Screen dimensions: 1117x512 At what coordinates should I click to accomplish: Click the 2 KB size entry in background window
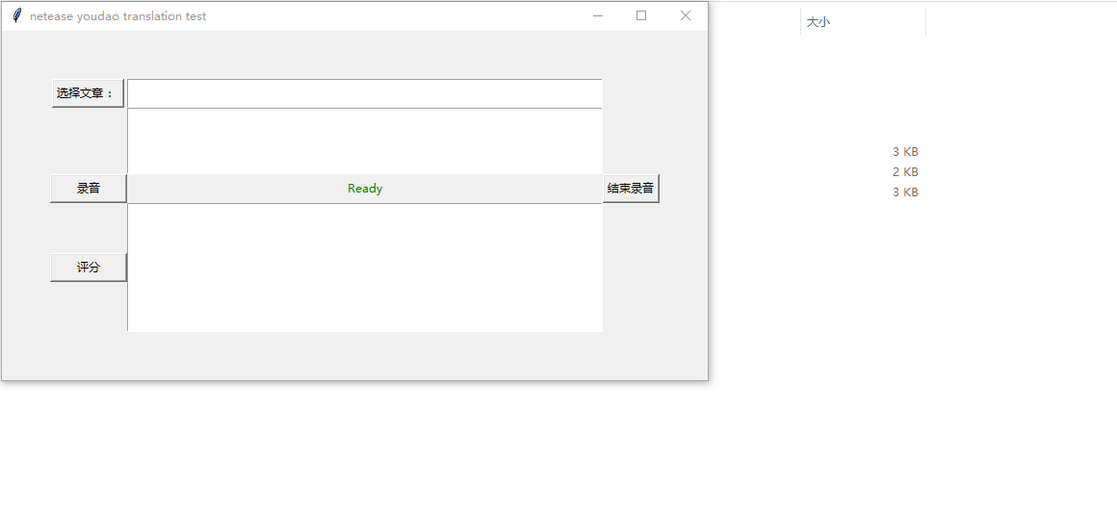[905, 171]
